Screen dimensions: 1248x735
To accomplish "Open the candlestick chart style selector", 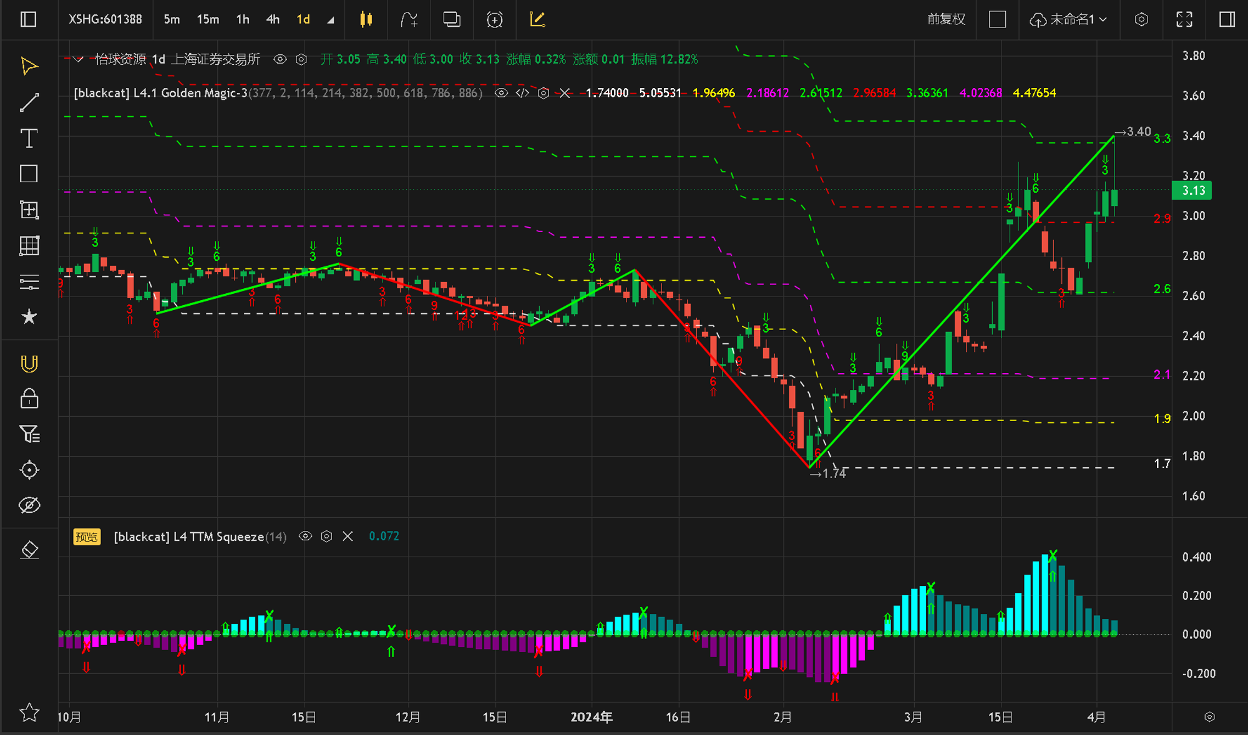I will pos(366,19).
